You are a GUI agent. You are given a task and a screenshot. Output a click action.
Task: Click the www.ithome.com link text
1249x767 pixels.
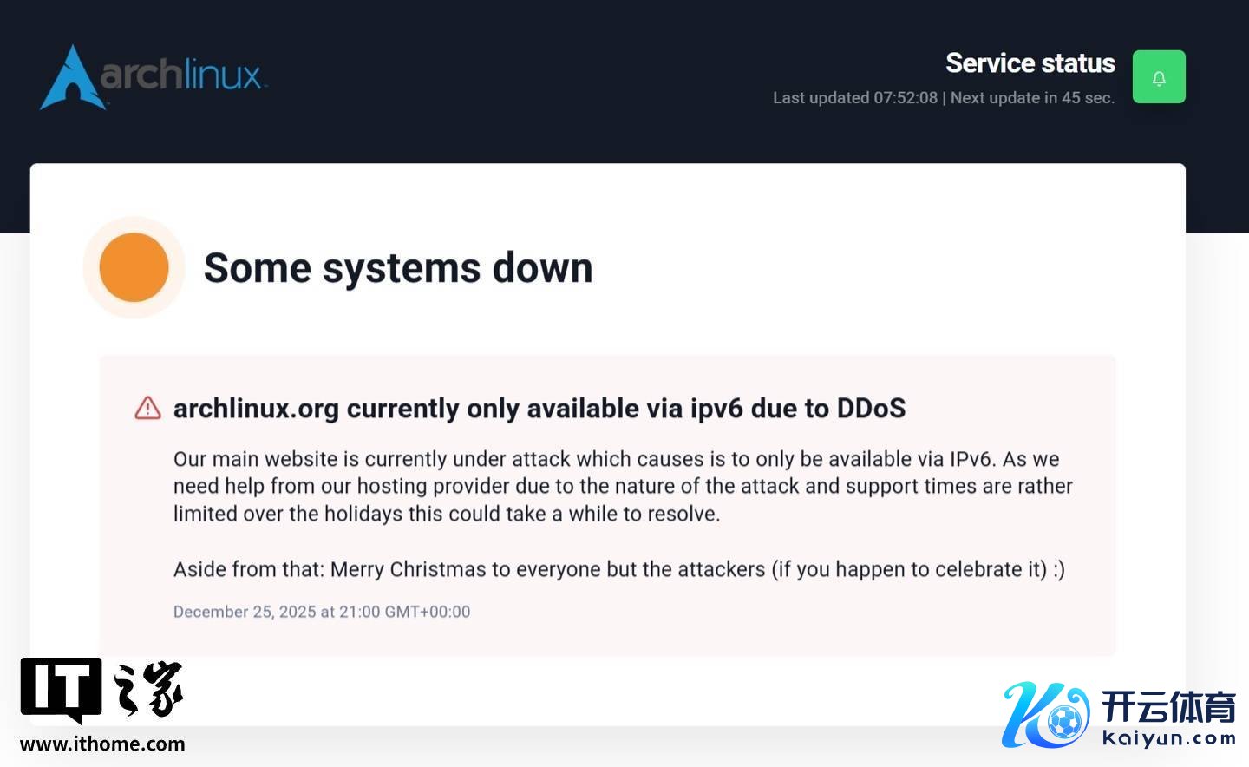click(x=102, y=744)
